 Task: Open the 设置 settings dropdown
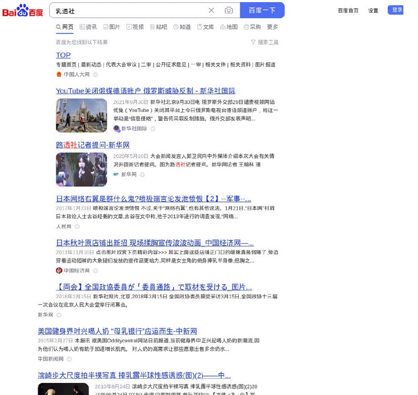[373, 10]
